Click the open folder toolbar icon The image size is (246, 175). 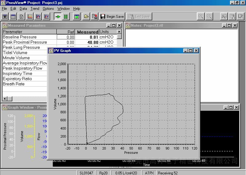coord(86,17)
